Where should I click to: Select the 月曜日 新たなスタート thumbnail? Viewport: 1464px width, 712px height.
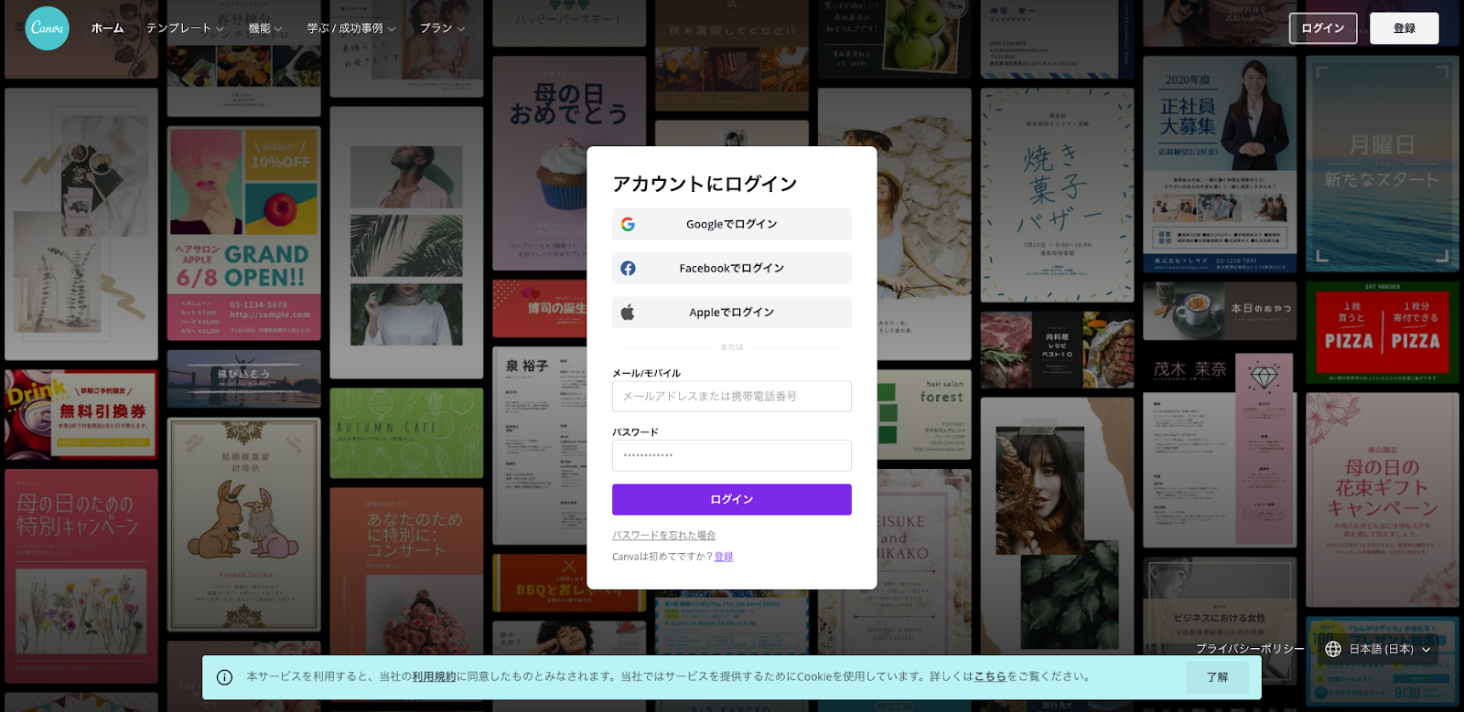click(x=1383, y=165)
